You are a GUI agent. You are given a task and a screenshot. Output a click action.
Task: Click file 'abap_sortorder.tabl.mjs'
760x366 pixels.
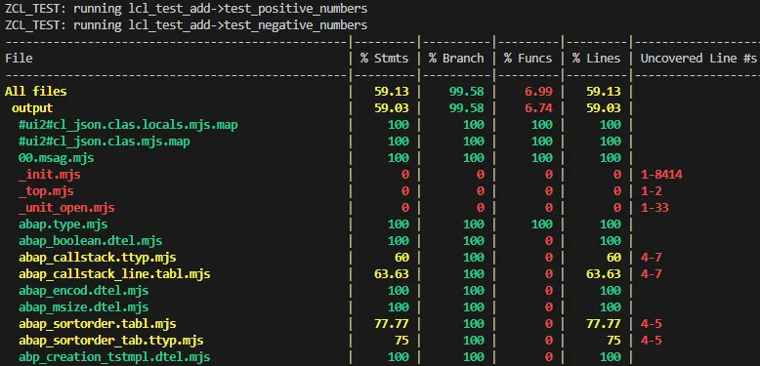(98, 324)
